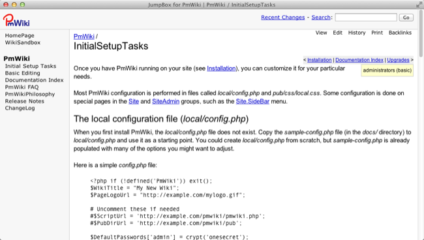Open the SiteAdmin group link
Screen dimensions: 424x240
166,102
